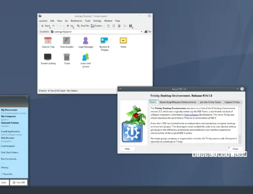
Task: Select Run Command... in start menu
Action: click(x=9, y=159)
